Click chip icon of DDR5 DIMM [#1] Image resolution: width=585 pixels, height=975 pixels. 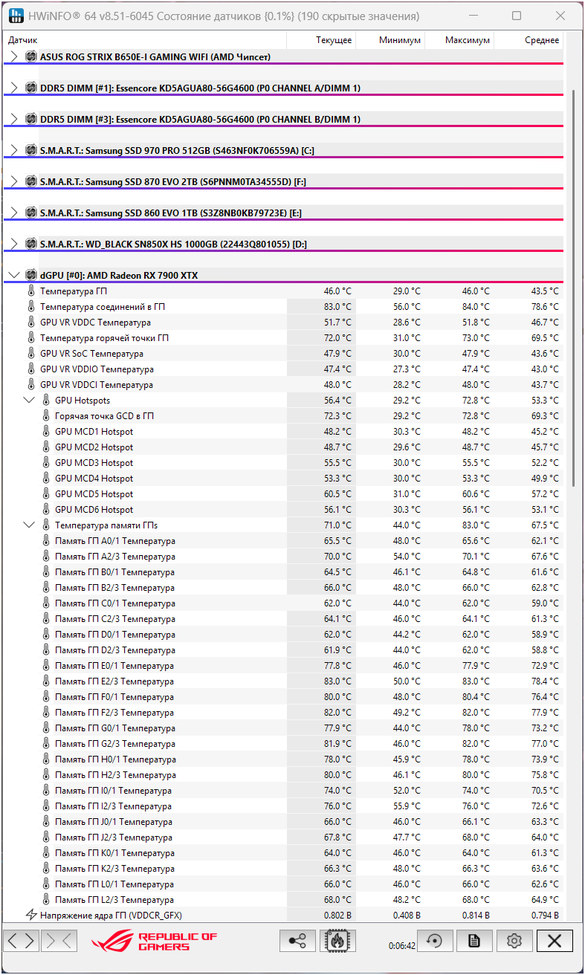[31, 88]
